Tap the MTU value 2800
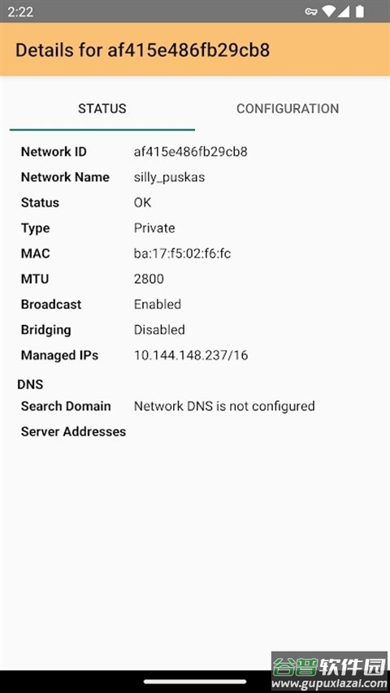 [x=149, y=279]
